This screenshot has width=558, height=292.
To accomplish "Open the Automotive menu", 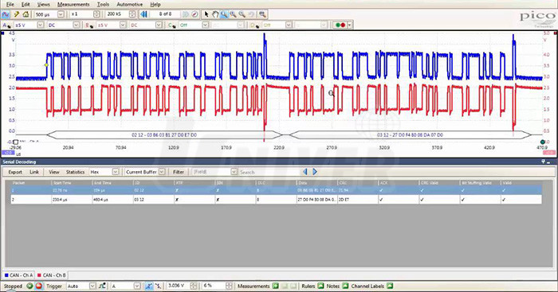I will pyautogui.click(x=129, y=4).
